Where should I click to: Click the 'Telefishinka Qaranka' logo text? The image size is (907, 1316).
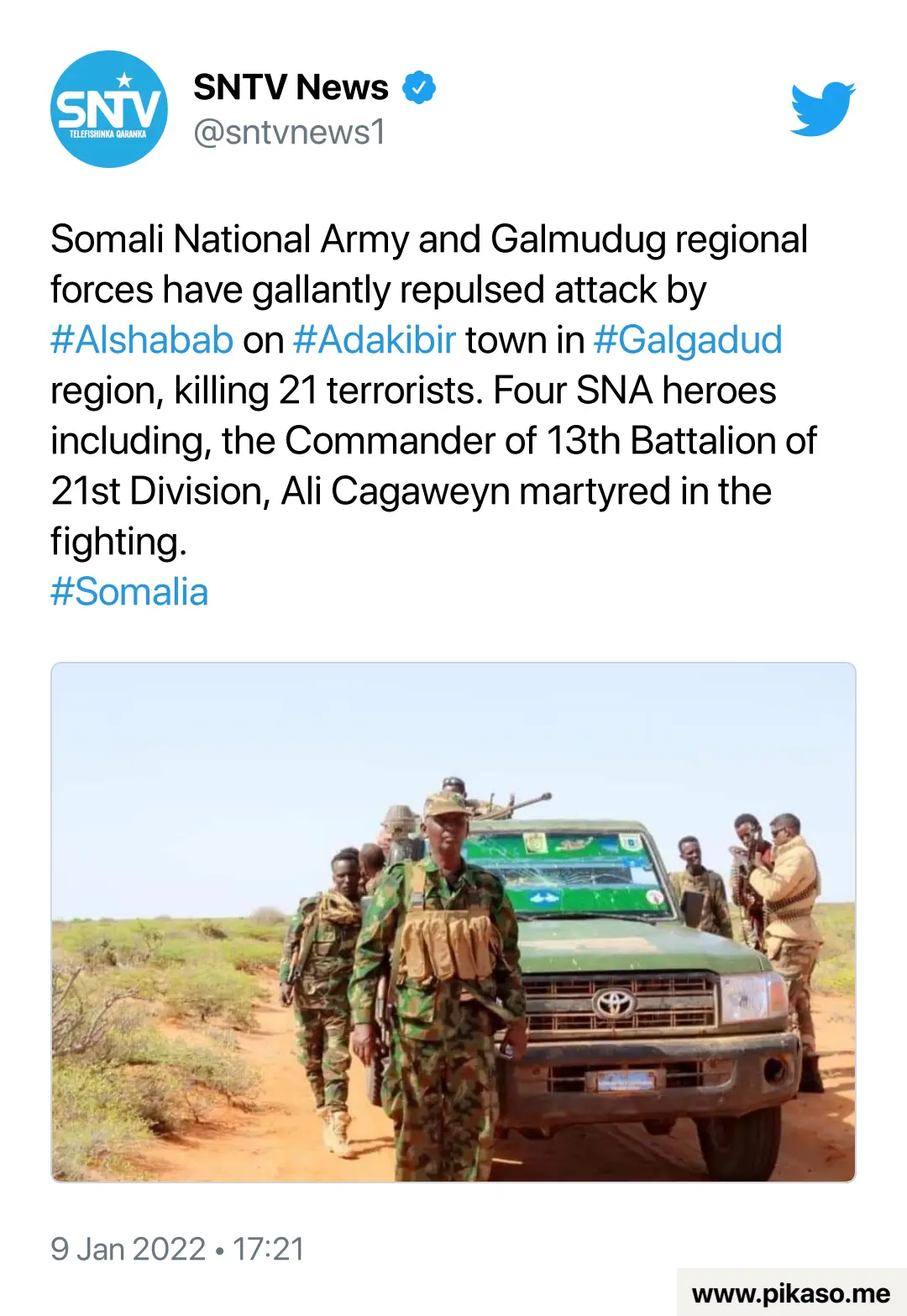[x=107, y=134]
